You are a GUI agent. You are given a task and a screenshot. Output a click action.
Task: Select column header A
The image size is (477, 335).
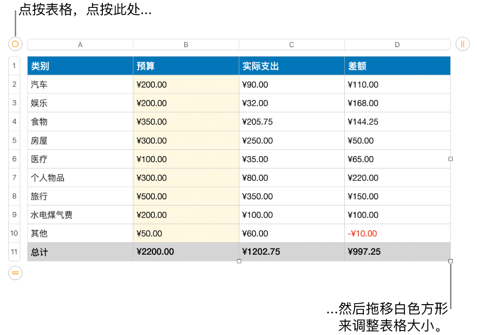(80, 44)
